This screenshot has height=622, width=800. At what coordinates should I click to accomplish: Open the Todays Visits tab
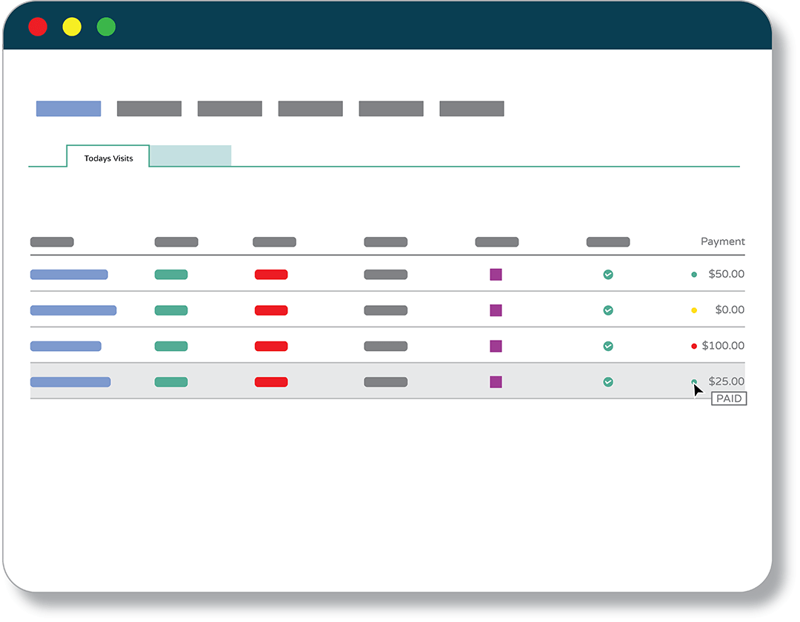tap(108, 158)
